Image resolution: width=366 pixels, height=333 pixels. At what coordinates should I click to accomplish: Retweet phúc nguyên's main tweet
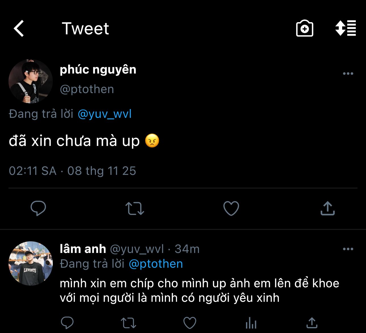(135, 208)
